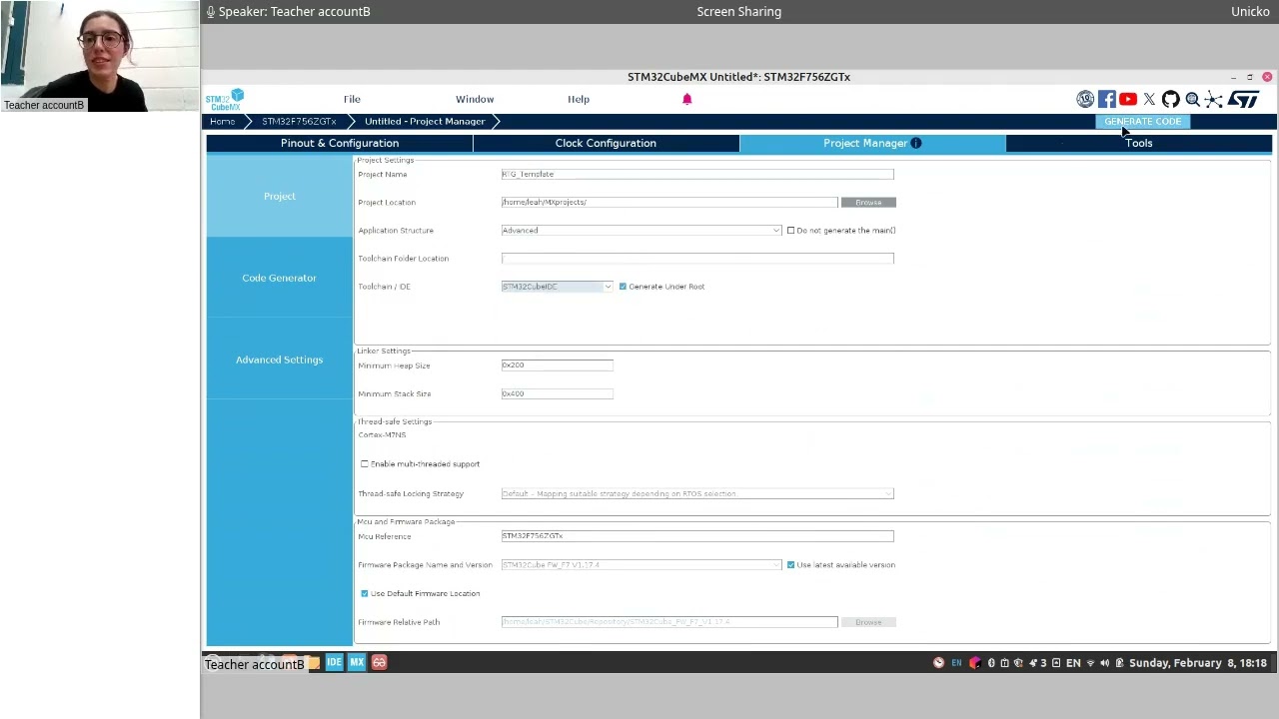Open the Window menu
The image size is (1279, 719).
pyautogui.click(x=475, y=99)
